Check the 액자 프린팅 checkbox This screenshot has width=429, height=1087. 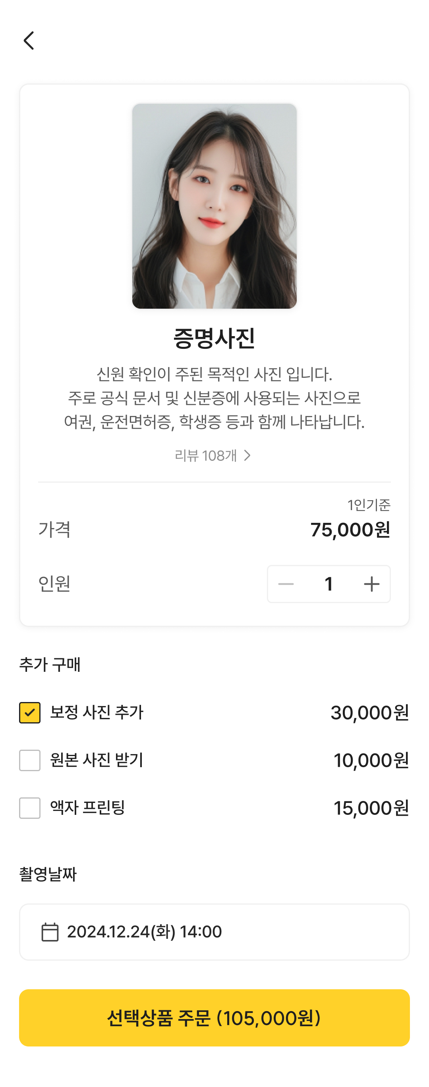[30, 808]
